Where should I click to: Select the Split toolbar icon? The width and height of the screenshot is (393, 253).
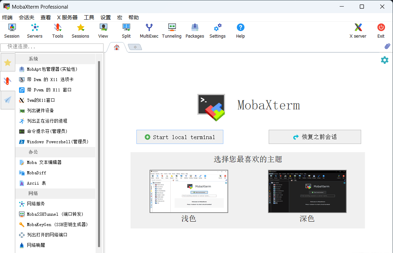click(x=126, y=31)
